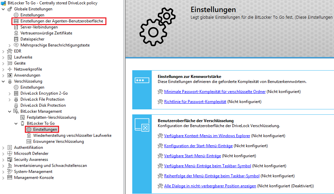Image resolution: width=334 pixels, height=194 pixels.
Task: Click the Geräte devices icon
Action: click(x=10, y=63)
